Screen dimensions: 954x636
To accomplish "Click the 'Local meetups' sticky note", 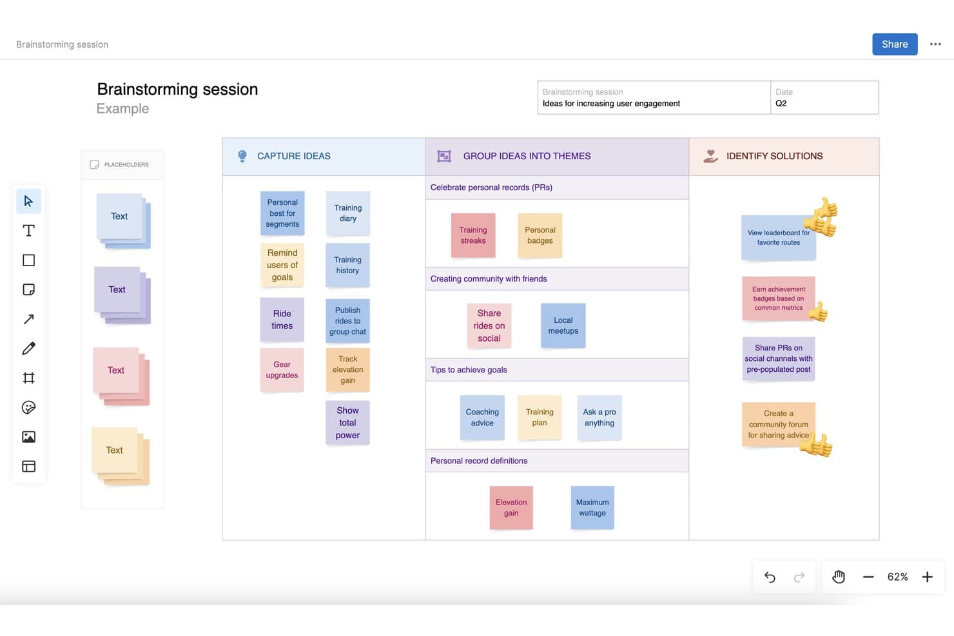I will pyautogui.click(x=563, y=325).
